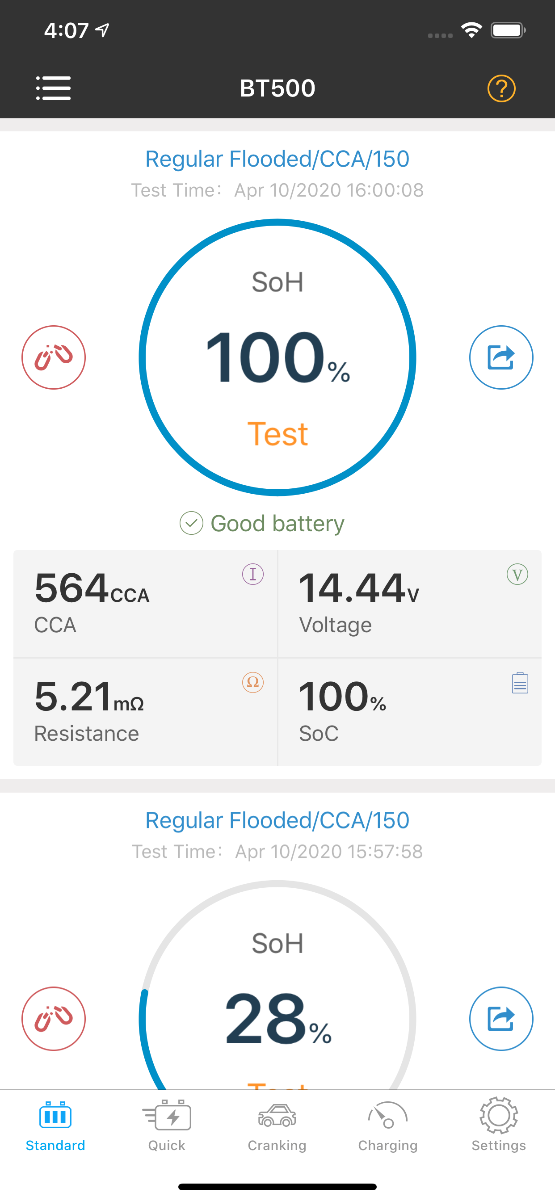Share the 28% SoH test result
This screenshot has width=555, height=1201.
click(x=501, y=1018)
